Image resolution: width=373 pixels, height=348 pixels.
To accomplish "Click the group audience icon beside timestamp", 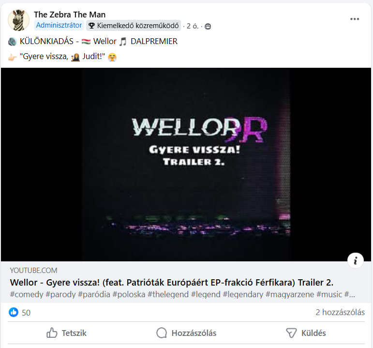I will [208, 26].
